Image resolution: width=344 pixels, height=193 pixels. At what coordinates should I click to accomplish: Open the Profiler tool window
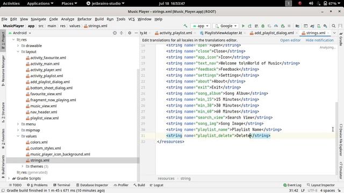(x=121, y=185)
